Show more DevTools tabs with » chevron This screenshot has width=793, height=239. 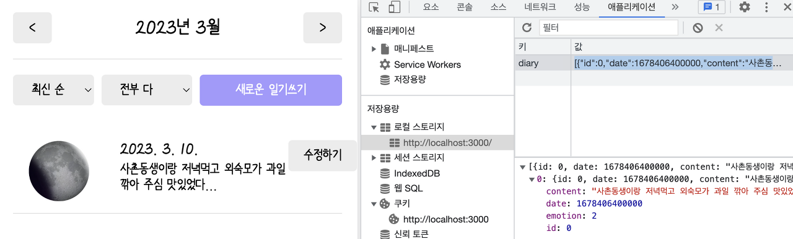[675, 7]
